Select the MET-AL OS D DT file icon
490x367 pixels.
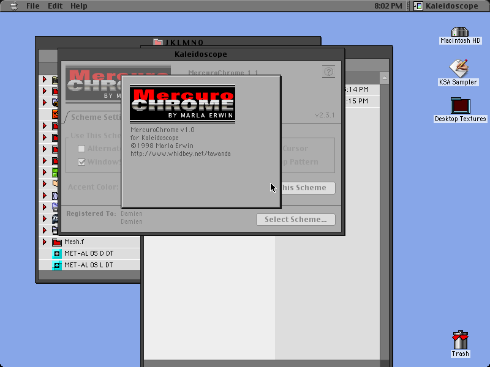57,254
